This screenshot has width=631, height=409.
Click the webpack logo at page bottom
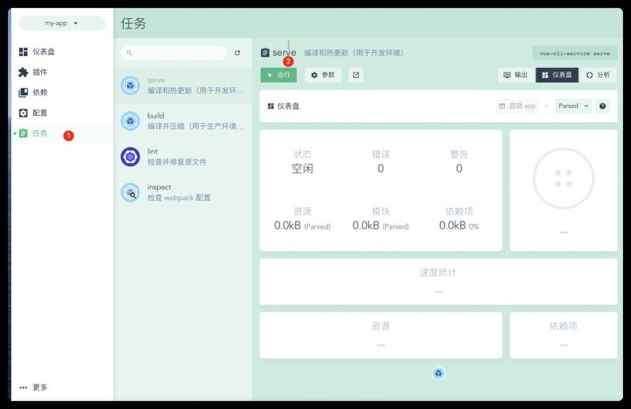point(439,374)
